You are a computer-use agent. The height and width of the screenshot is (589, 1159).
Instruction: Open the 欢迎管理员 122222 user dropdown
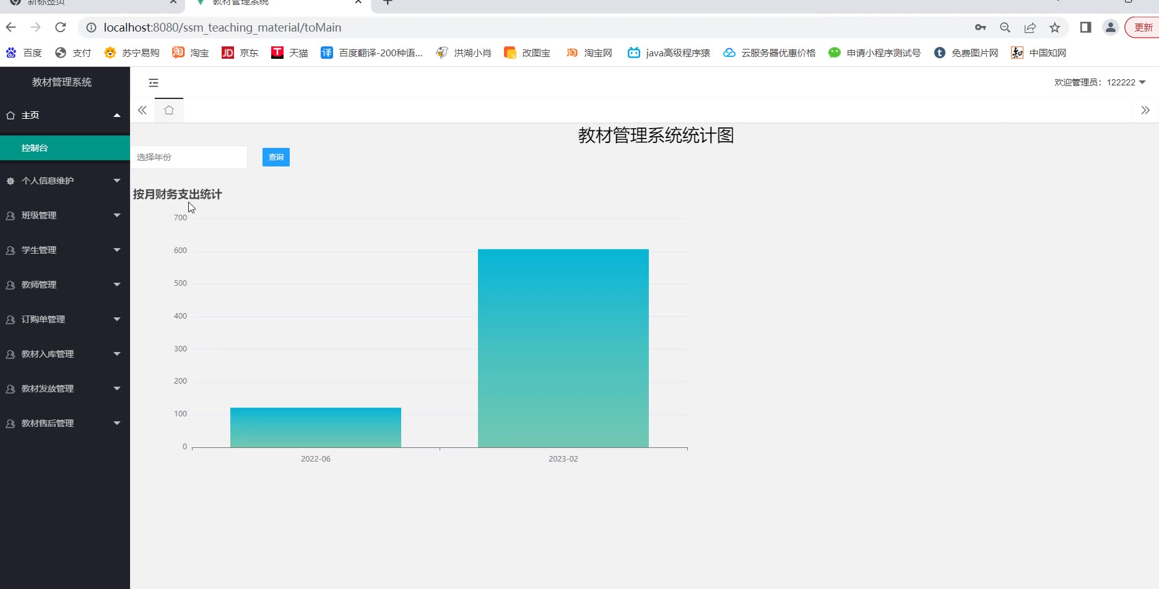tap(1100, 82)
